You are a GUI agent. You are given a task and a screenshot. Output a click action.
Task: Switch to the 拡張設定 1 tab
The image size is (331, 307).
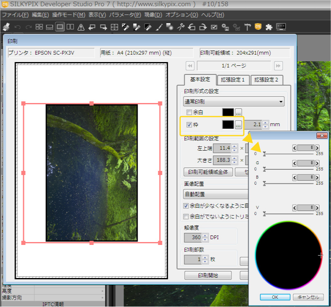tap(233, 80)
